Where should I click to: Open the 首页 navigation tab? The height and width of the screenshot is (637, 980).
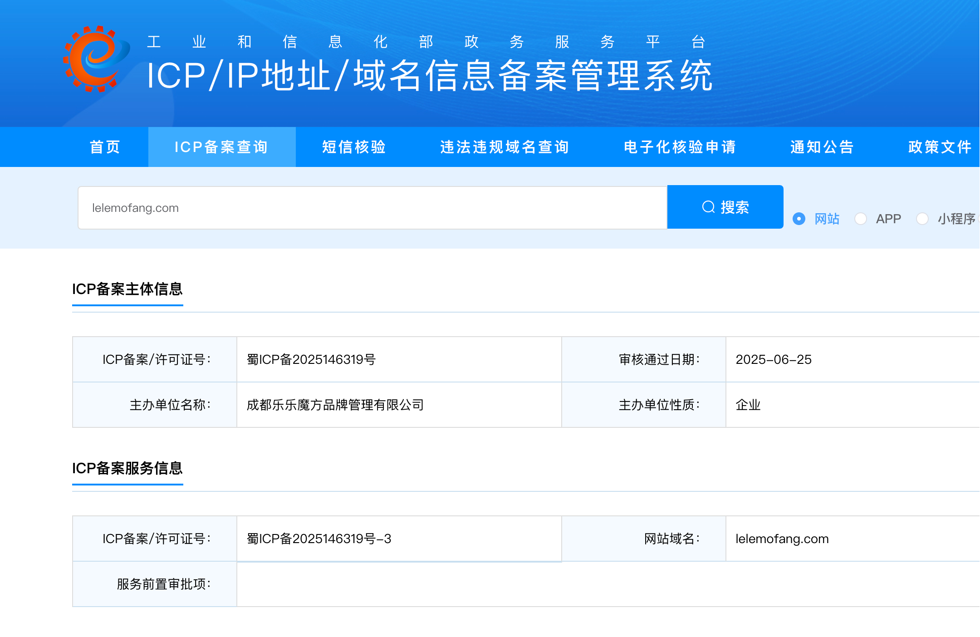click(105, 147)
